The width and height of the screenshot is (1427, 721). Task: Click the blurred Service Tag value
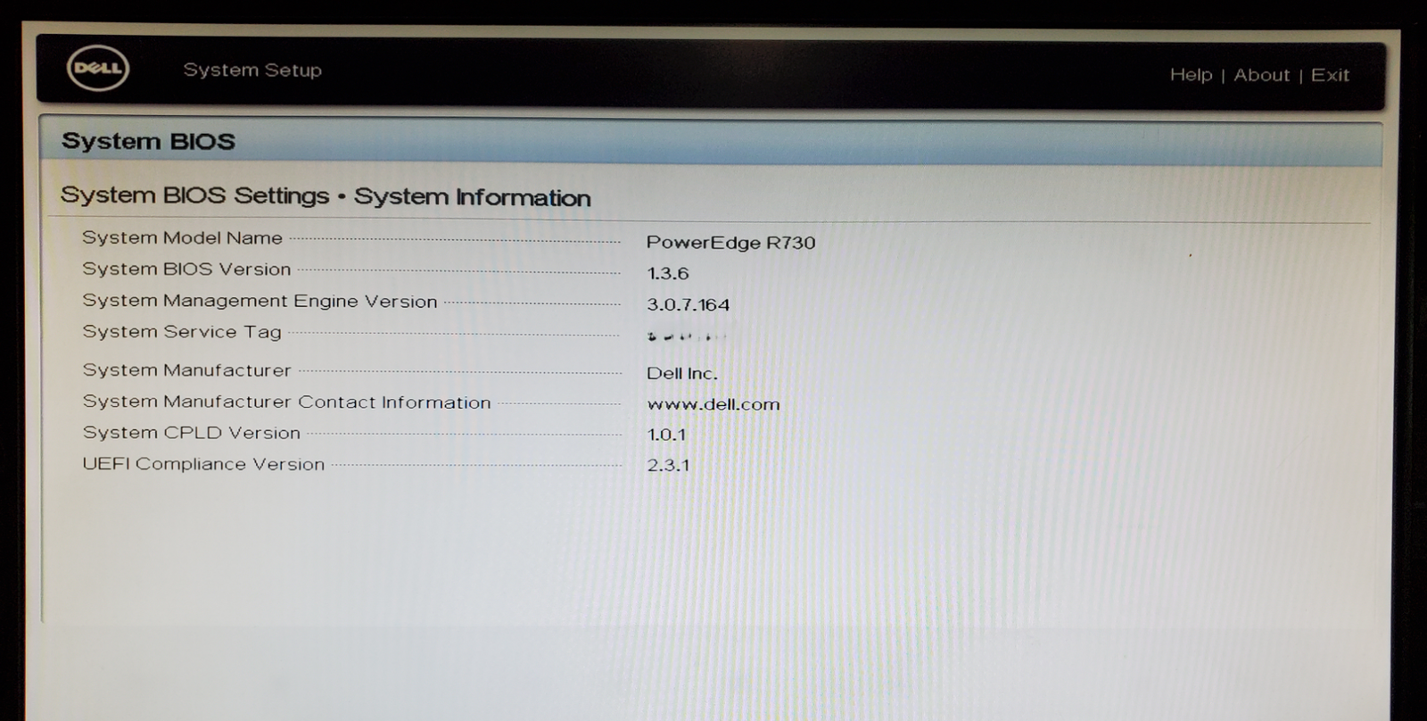[x=686, y=336]
